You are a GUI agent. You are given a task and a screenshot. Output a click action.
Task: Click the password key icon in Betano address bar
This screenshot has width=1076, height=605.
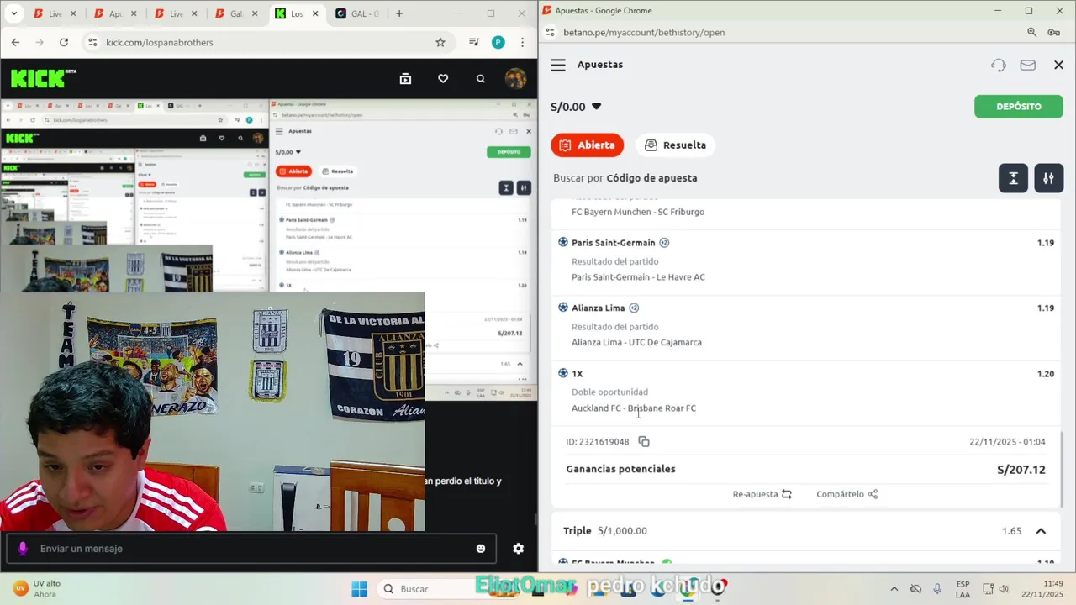point(1053,32)
